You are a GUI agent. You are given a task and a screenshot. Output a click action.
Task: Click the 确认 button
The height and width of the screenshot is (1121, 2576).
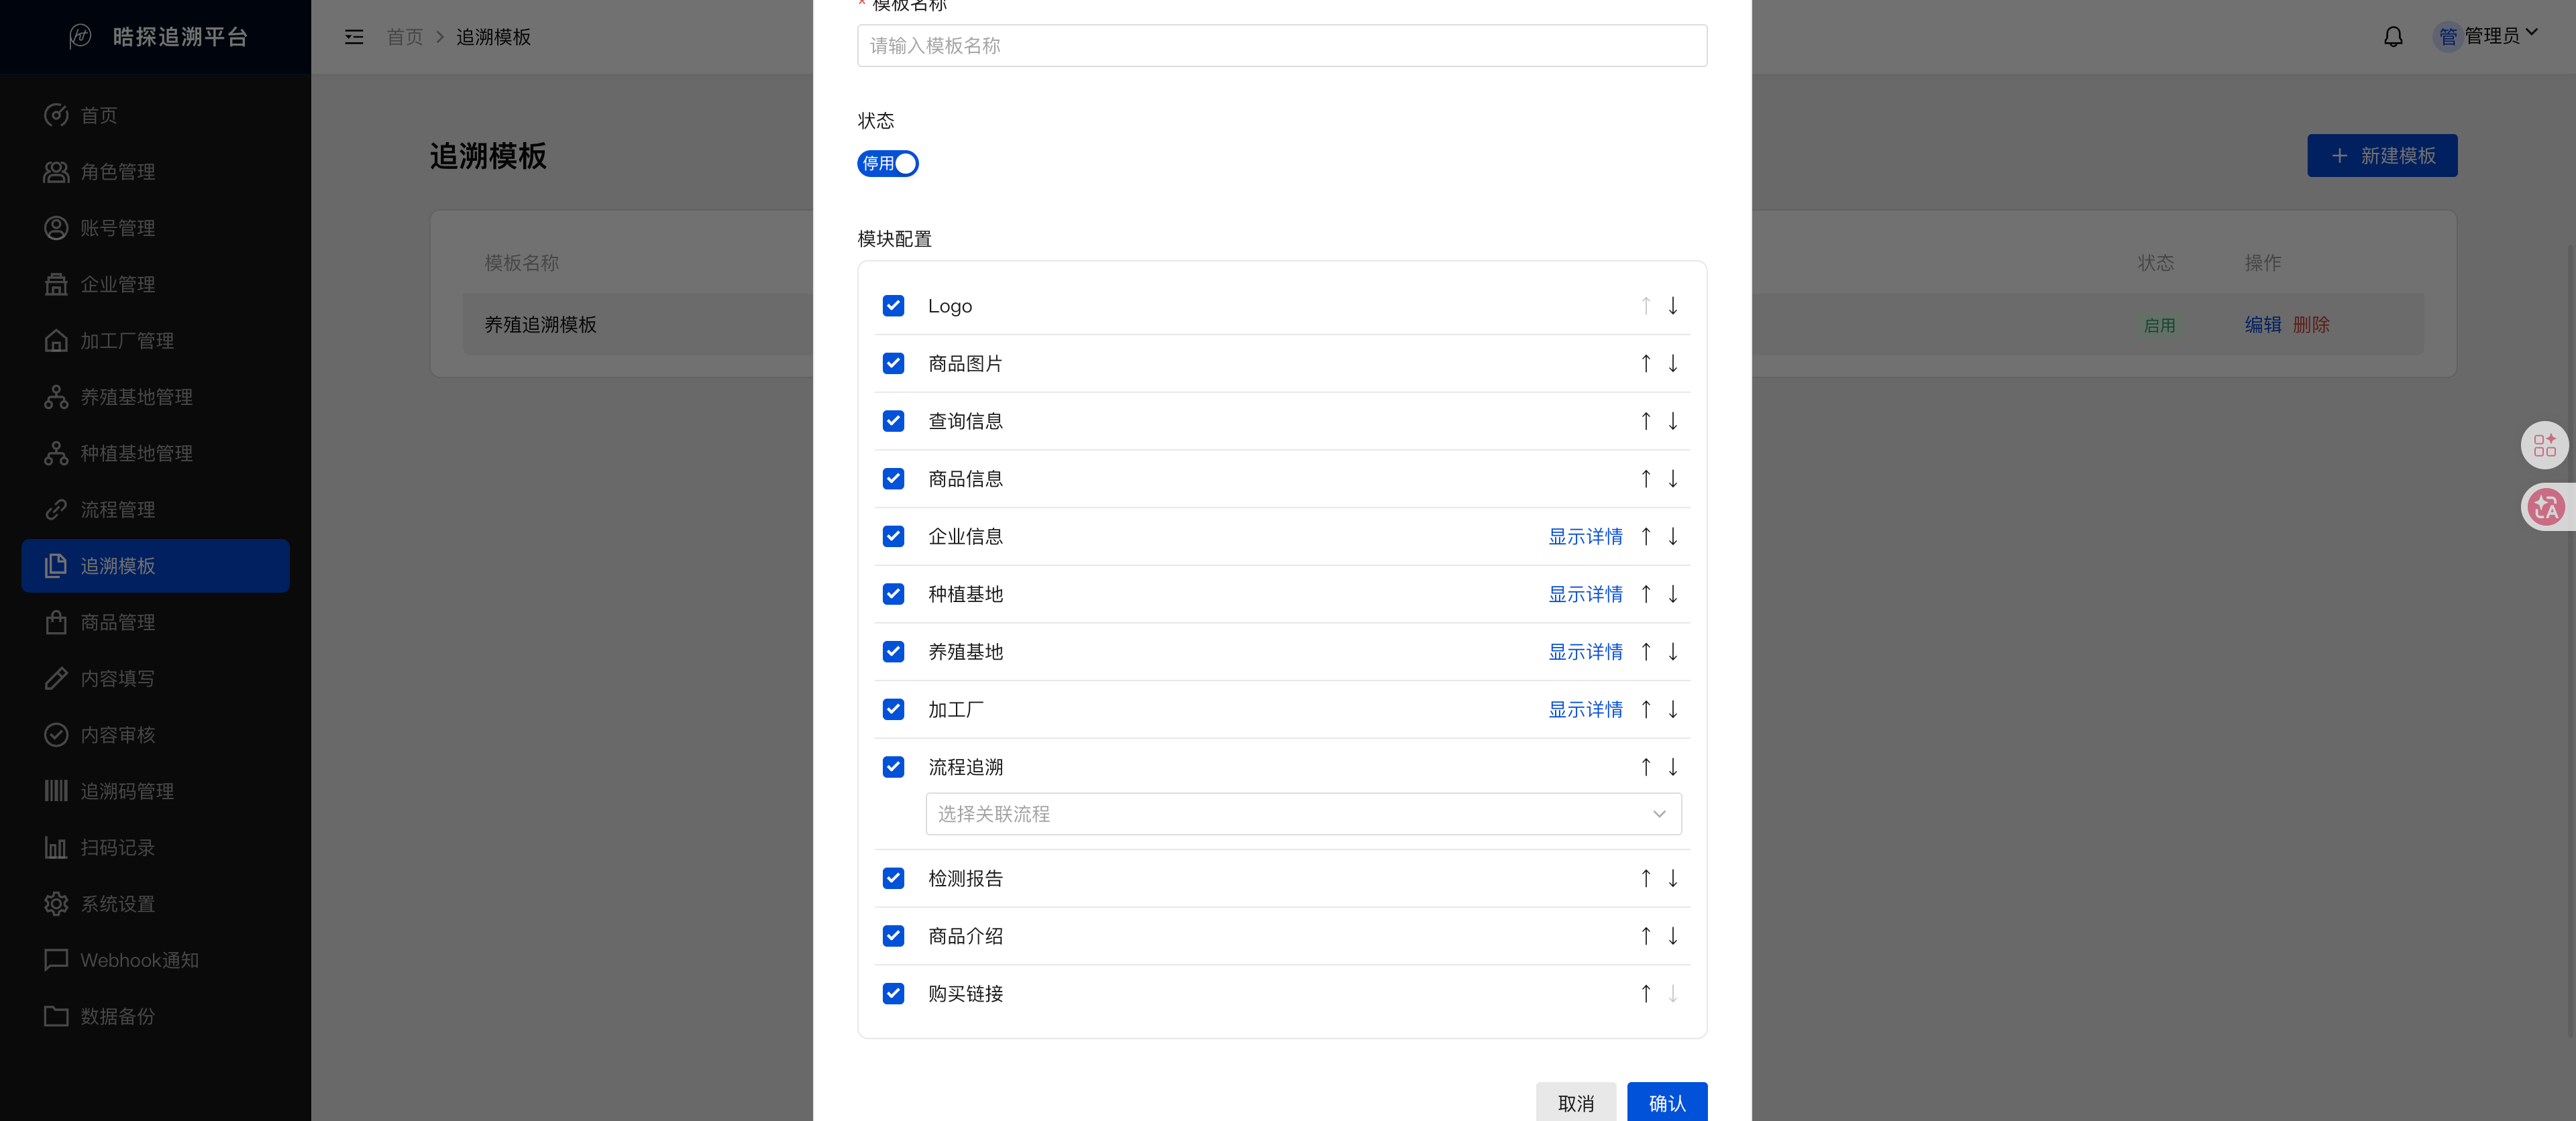(1667, 1102)
